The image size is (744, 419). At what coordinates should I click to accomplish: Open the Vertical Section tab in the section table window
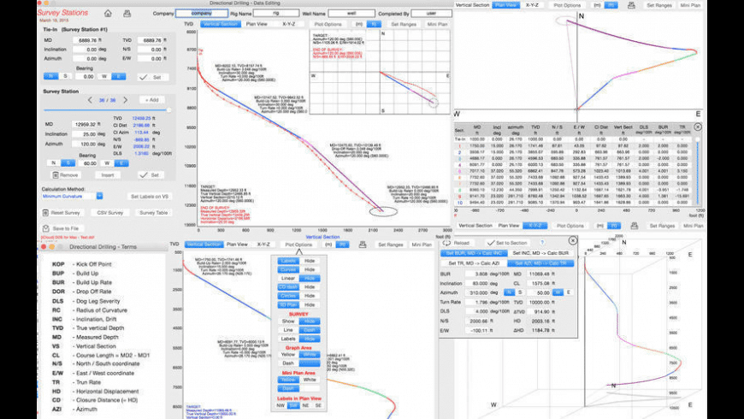(x=472, y=5)
